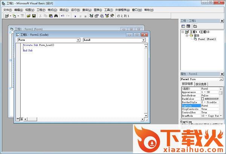The height and width of the screenshot is (154, 226).
Task: Click the Full Module View button in code window
Action: (x=21, y=119)
